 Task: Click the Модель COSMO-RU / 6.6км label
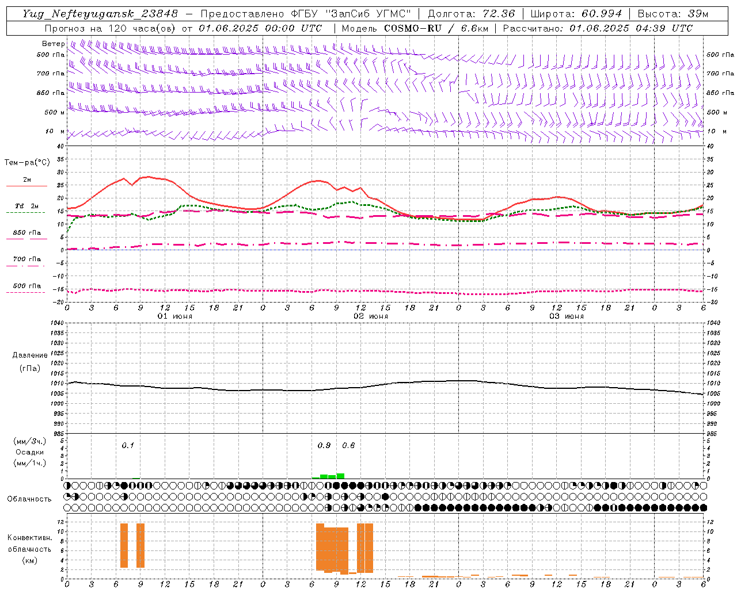click(415, 28)
